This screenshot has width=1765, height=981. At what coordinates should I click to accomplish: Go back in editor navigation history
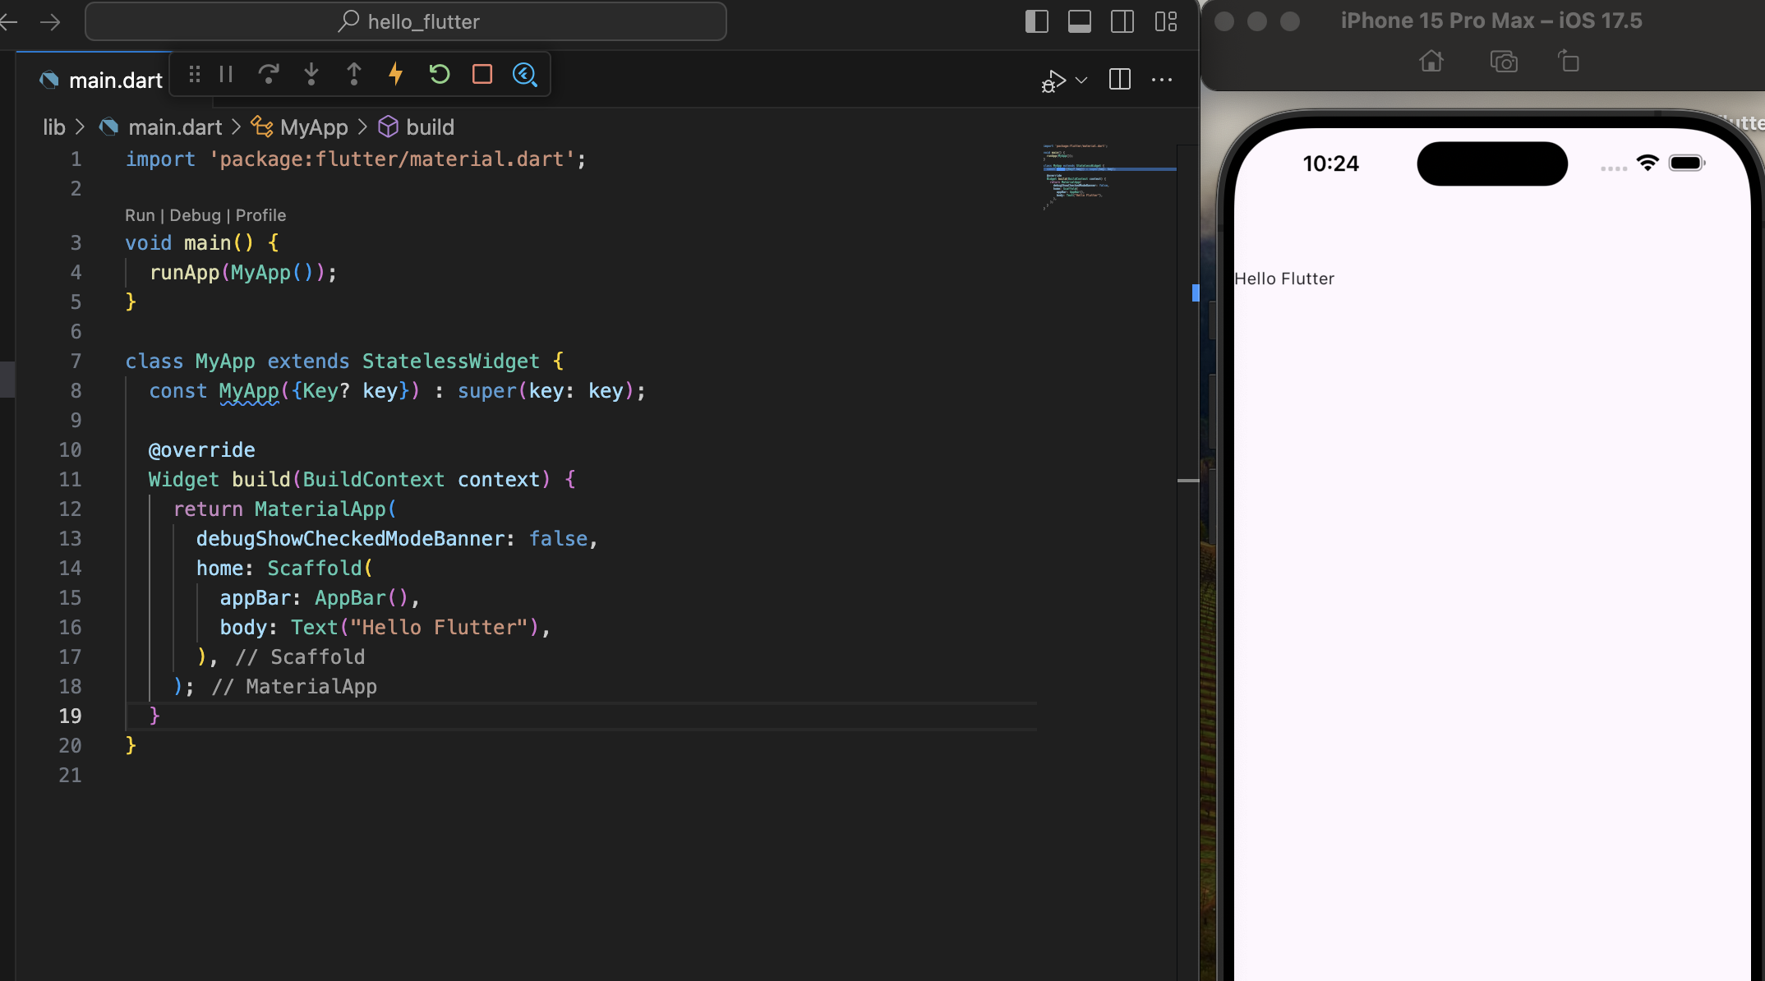pos(8,22)
